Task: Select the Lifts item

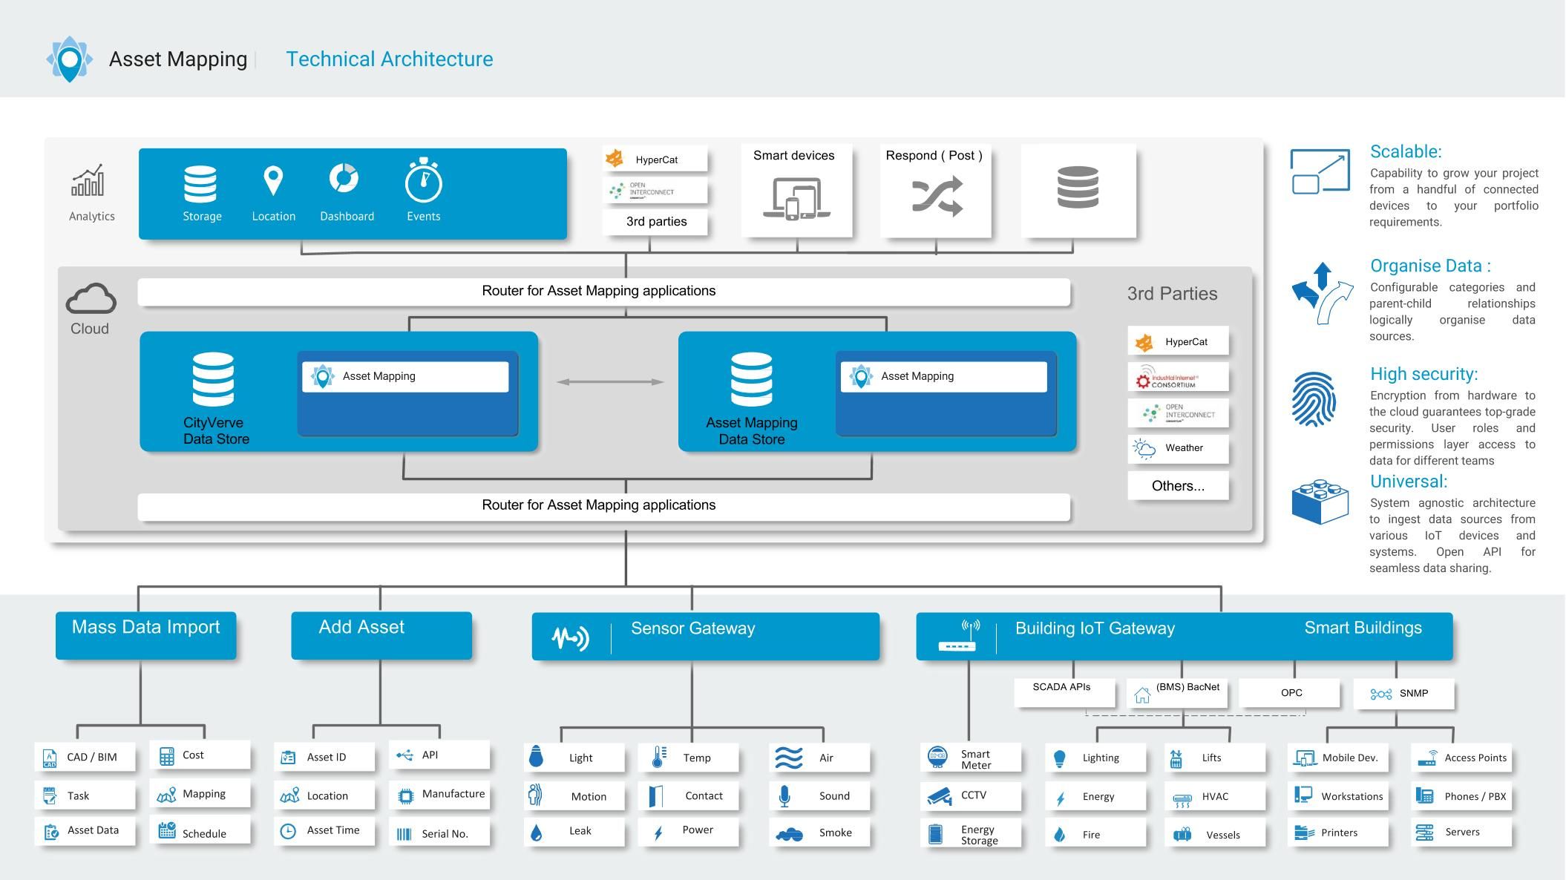Action: (1215, 758)
